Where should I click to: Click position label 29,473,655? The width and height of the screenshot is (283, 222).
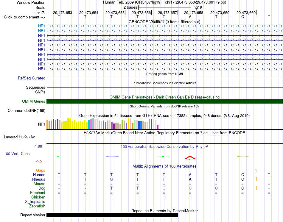115,12
